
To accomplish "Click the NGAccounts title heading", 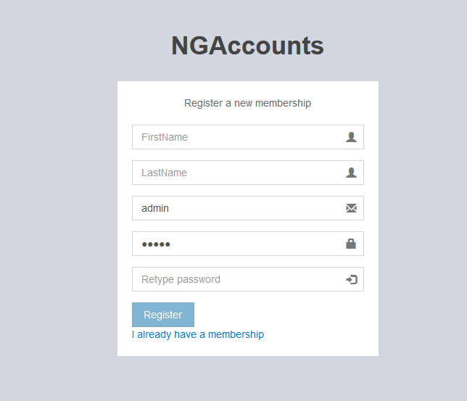I will tap(247, 46).
